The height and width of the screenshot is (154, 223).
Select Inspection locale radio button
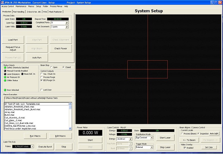(198, 133)
